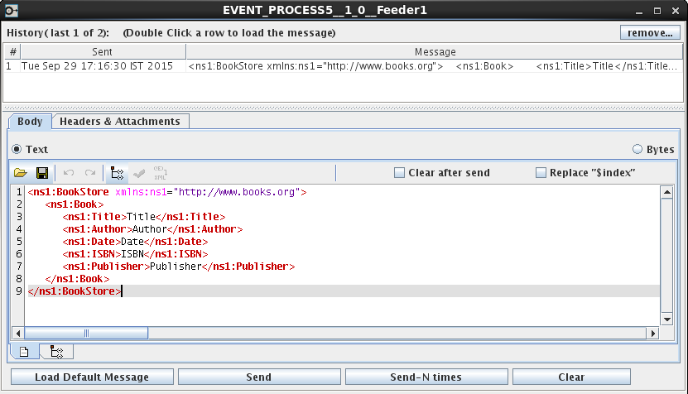The height and width of the screenshot is (394, 688).
Task: Click the validate checkmark icon
Action: (139, 173)
